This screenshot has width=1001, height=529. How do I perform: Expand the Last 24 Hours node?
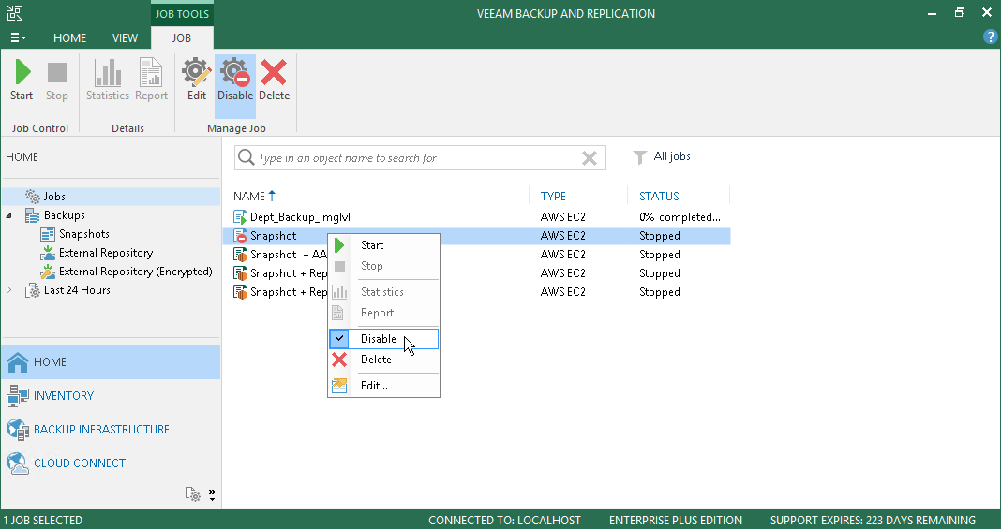(x=8, y=290)
